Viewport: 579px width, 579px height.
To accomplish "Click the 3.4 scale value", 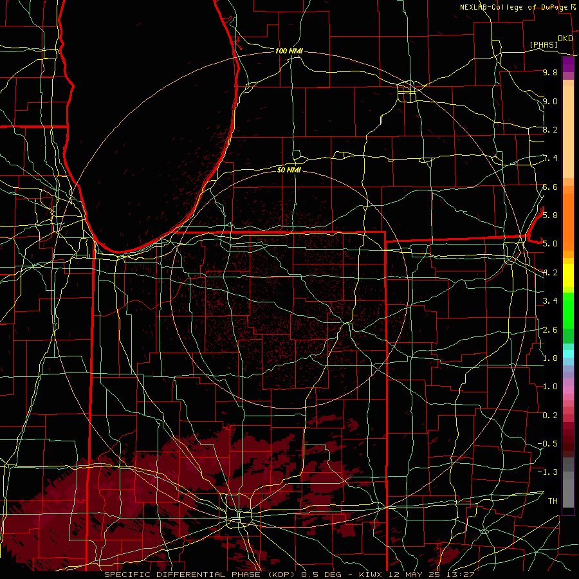I will tap(550, 300).
